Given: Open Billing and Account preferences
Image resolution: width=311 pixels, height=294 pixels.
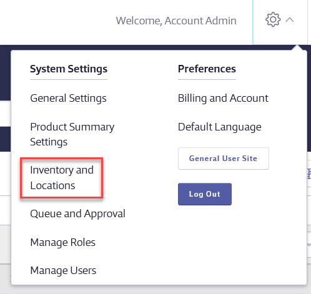Looking at the screenshot, I should coord(223,98).
